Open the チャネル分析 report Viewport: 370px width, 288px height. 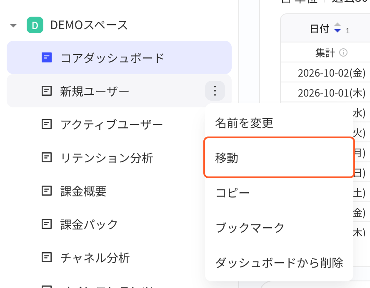[95, 257]
